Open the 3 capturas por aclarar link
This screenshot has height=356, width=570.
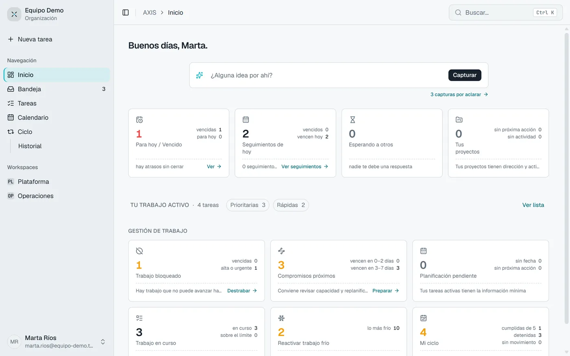459,94
